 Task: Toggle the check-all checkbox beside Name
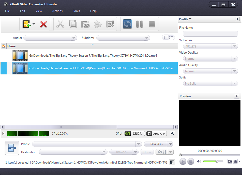[4, 46]
